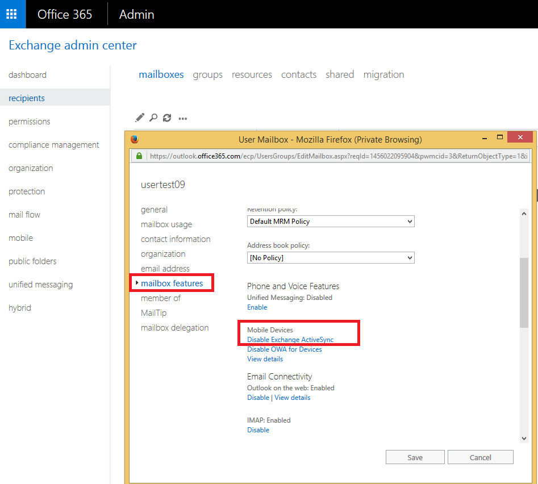Select organization in mailbox dialog
Viewport: 538px width, 484px height.
tap(163, 254)
